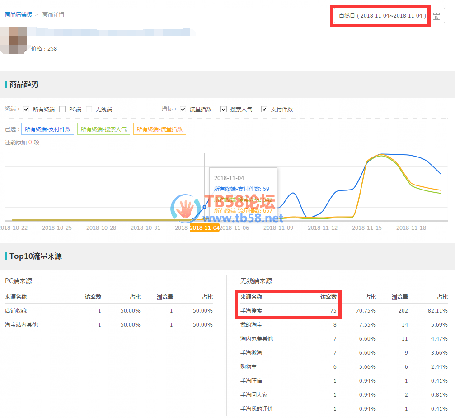Viewport: 455px width, 418px height.
Task: Click the blurred product thumbnail image
Action: click(14, 41)
